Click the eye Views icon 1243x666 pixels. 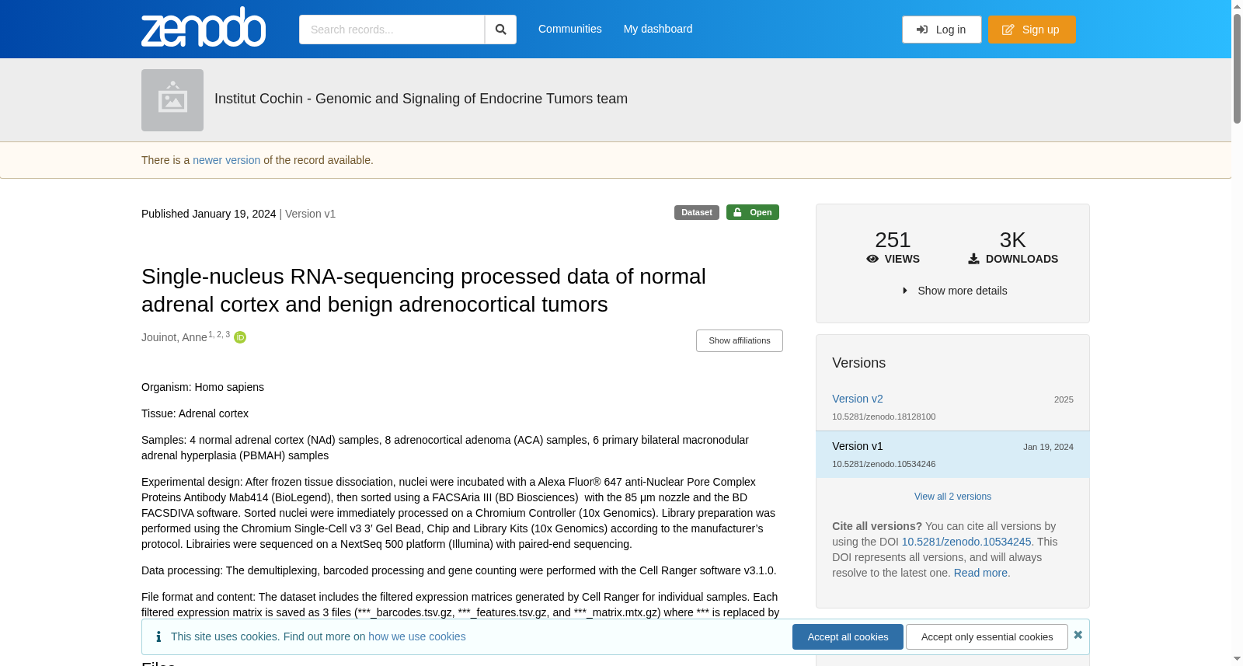[872, 259]
